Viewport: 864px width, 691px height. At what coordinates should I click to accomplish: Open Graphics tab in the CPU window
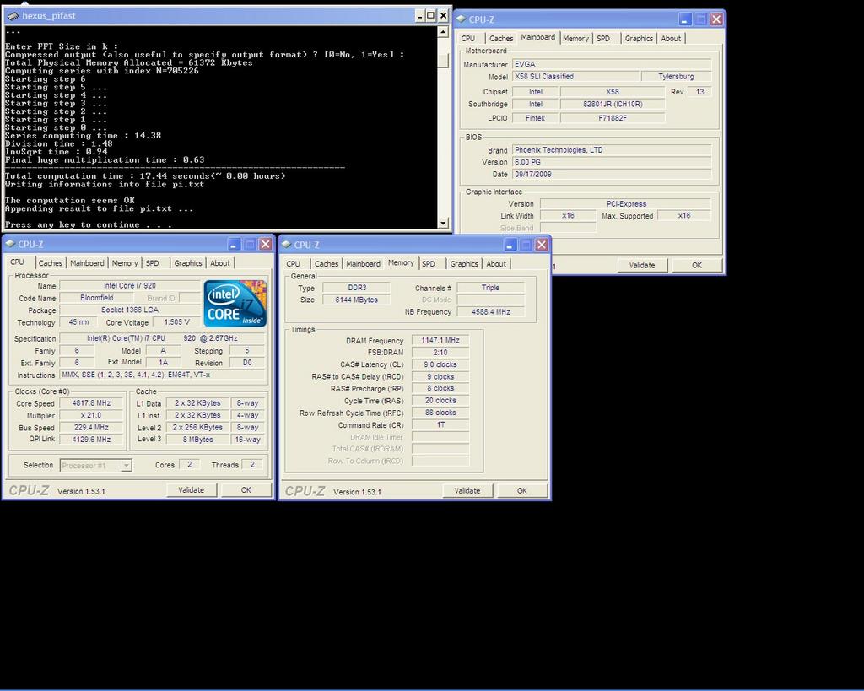[188, 263]
